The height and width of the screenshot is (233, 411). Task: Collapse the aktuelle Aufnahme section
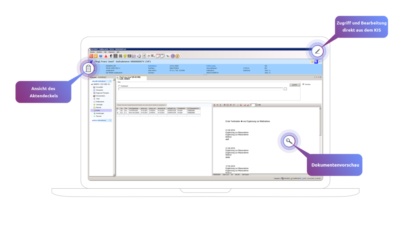pyautogui.click(x=110, y=81)
